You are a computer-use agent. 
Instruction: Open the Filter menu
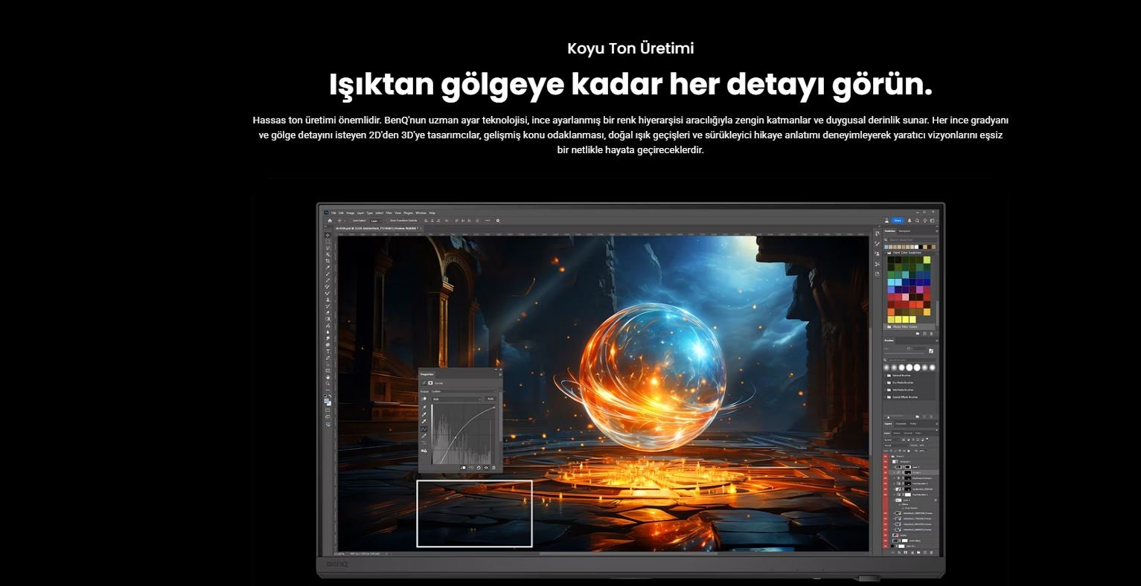(x=389, y=213)
